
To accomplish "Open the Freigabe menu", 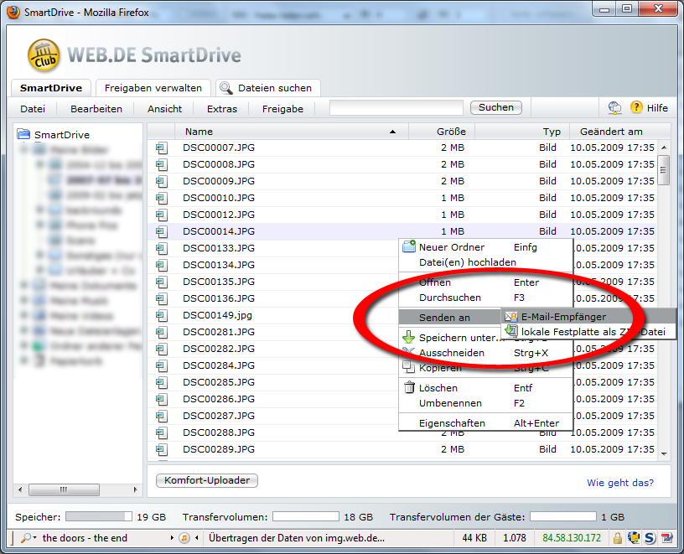I will [282, 109].
